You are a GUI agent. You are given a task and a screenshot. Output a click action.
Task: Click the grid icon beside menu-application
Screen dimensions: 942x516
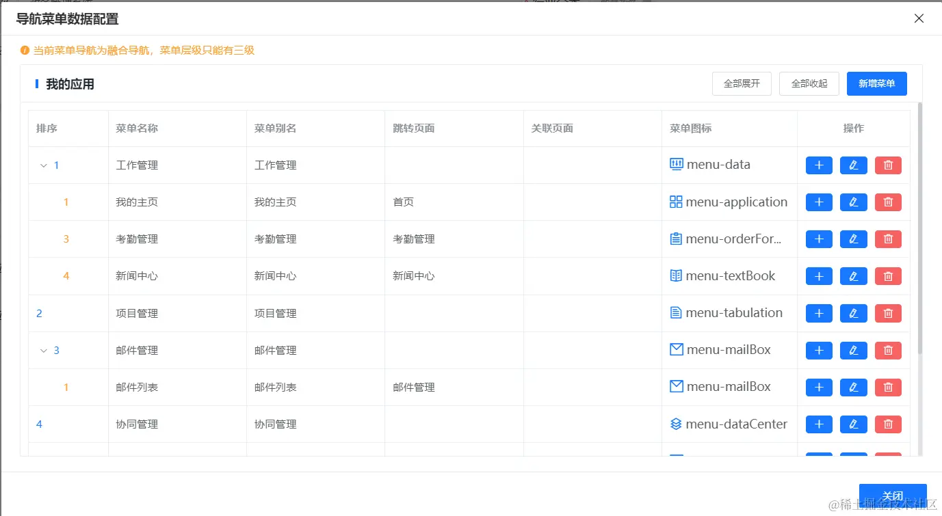[676, 202]
